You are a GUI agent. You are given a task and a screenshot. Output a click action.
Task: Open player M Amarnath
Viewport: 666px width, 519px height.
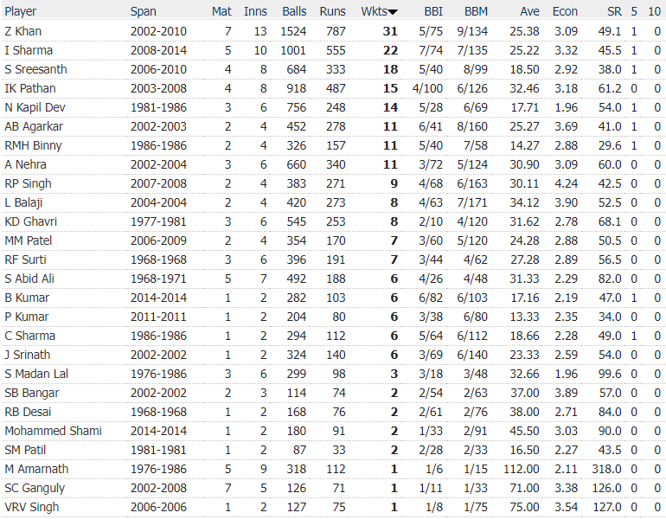[36, 469]
